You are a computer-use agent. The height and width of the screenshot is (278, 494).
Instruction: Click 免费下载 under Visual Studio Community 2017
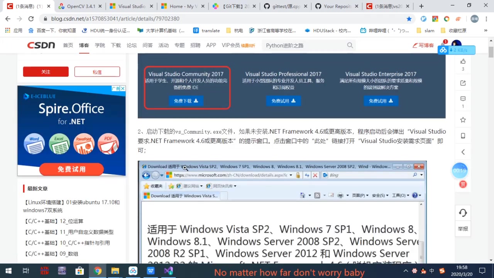pos(186,101)
